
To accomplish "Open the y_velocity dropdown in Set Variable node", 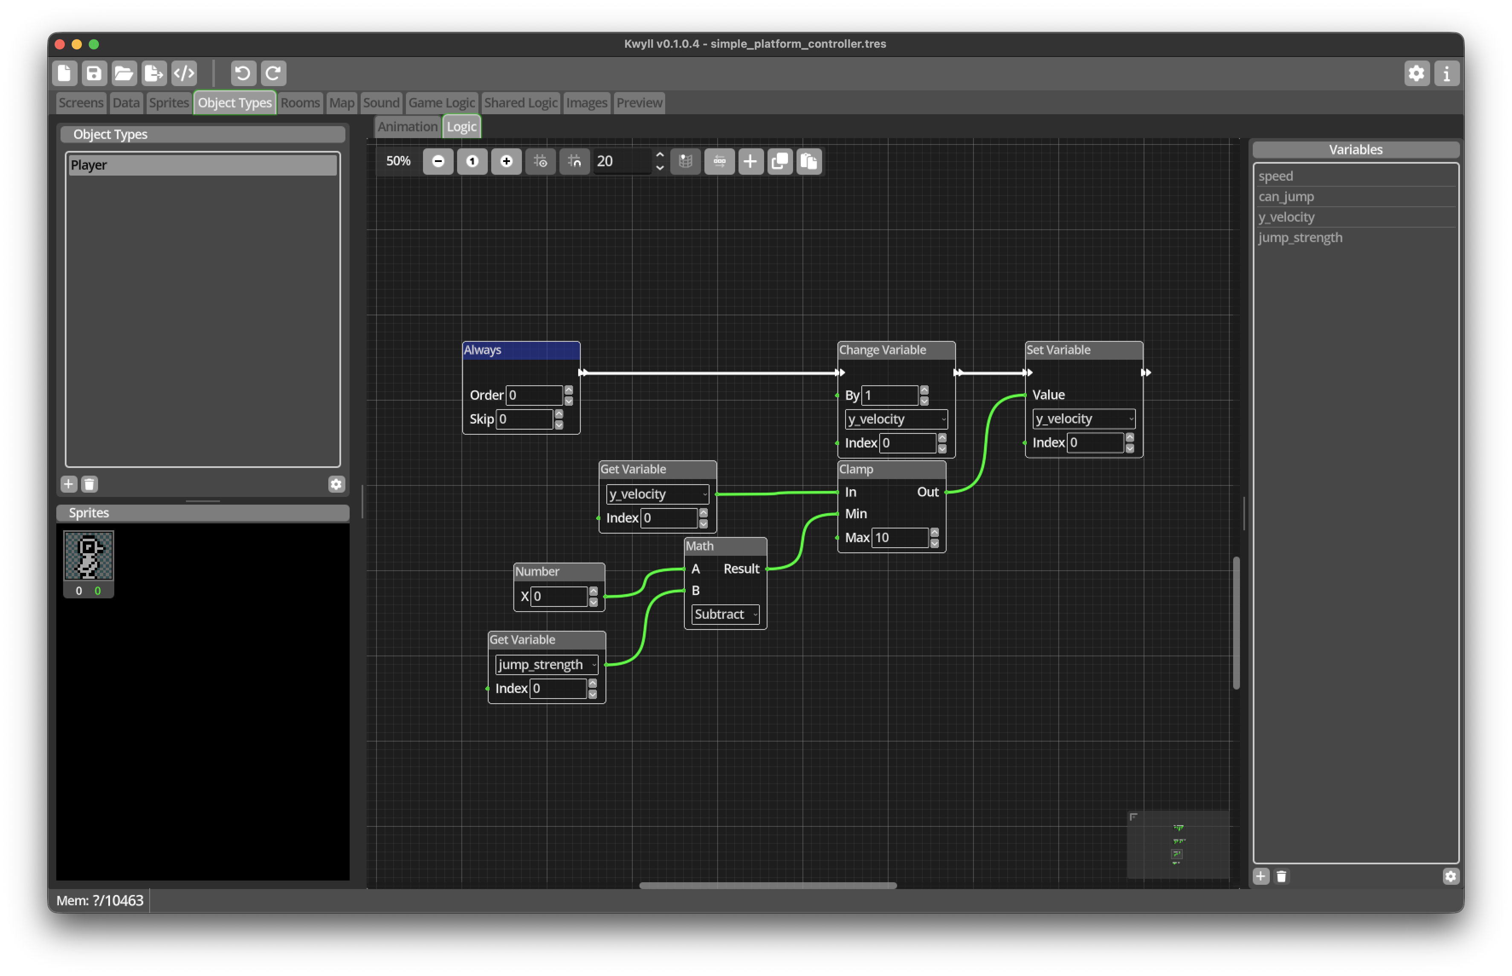I will click(1083, 418).
